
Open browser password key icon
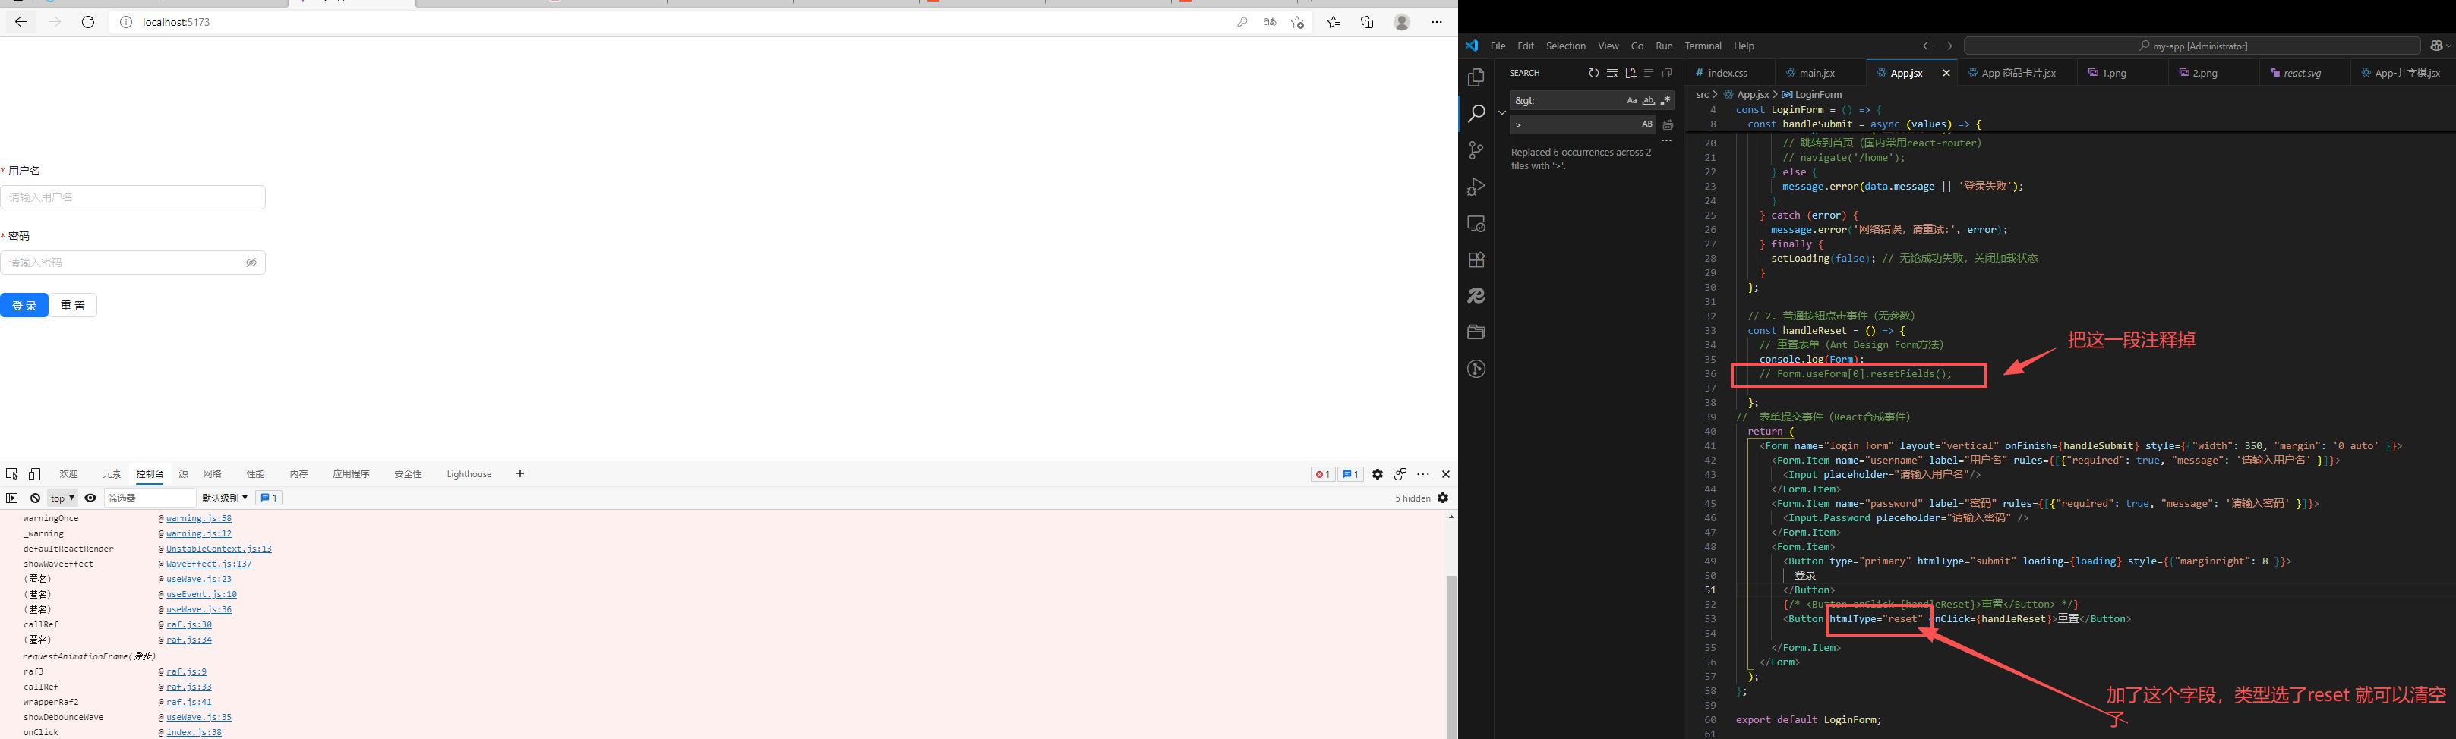tap(1242, 22)
